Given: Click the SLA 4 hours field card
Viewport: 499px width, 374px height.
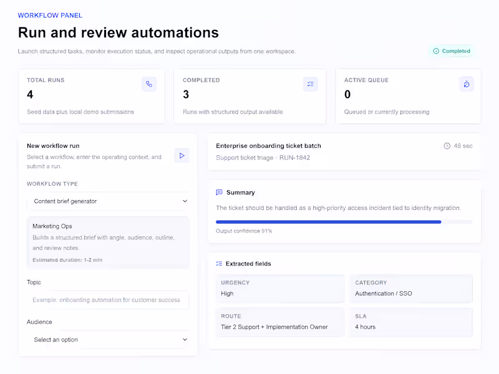Looking at the screenshot, I should 411,321.
